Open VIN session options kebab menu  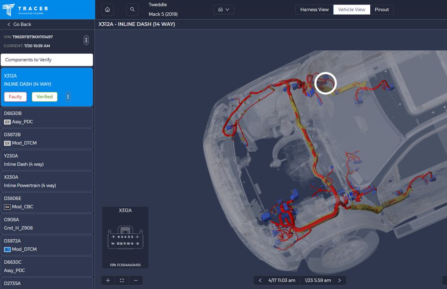pos(86,40)
